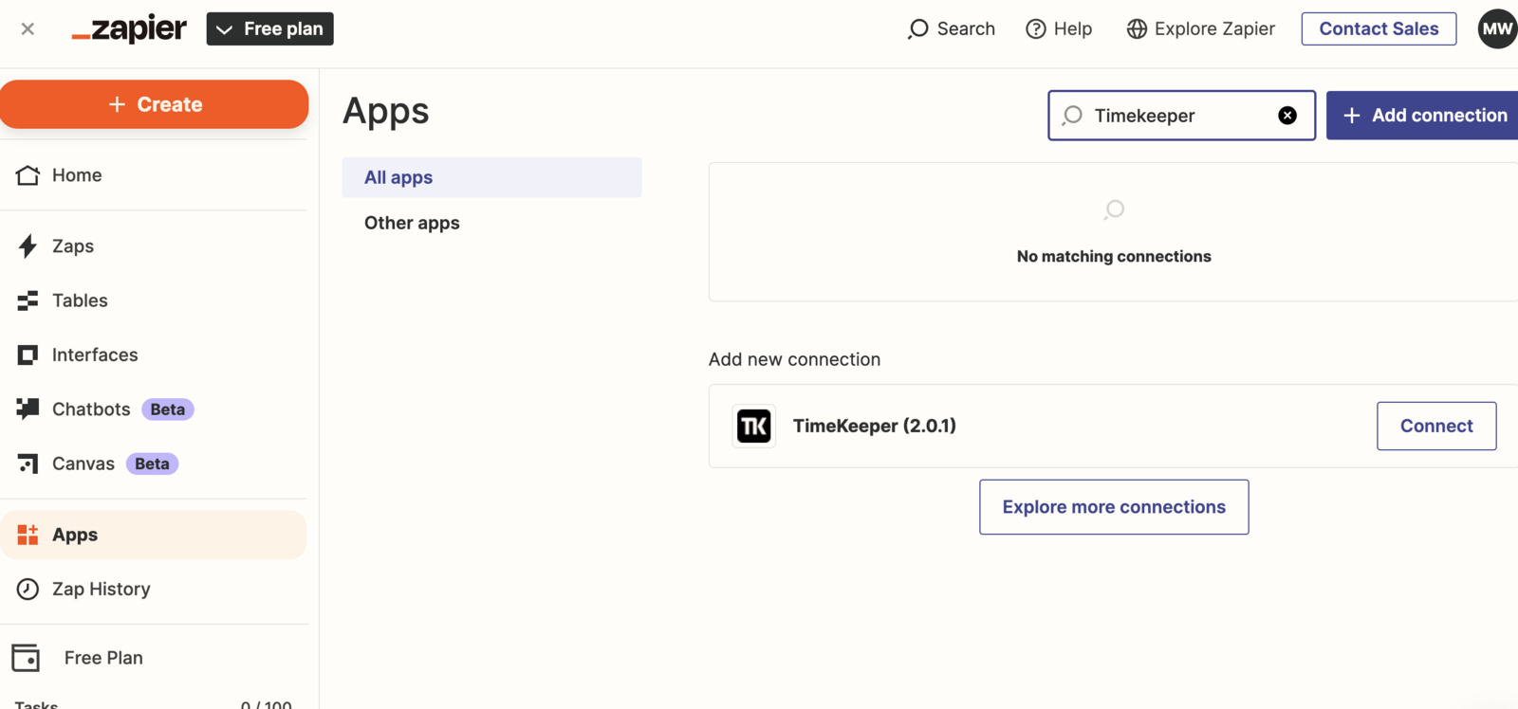The image size is (1518, 709).
Task: Open Explore Zapier link
Action: click(1201, 28)
